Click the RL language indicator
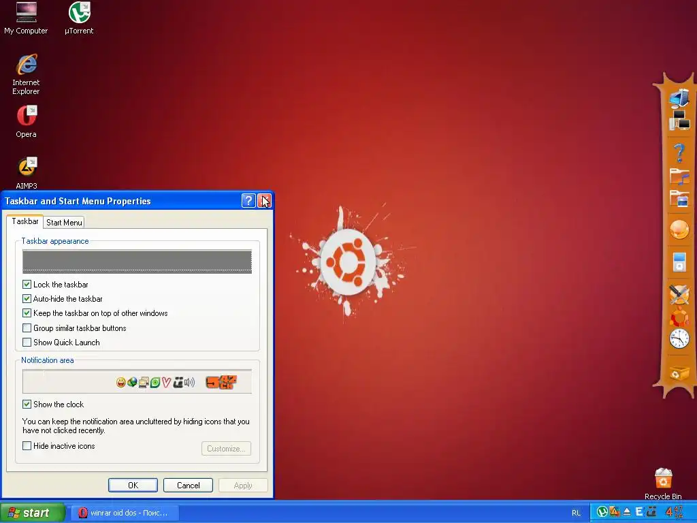697x523 pixels. click(576, 513)
